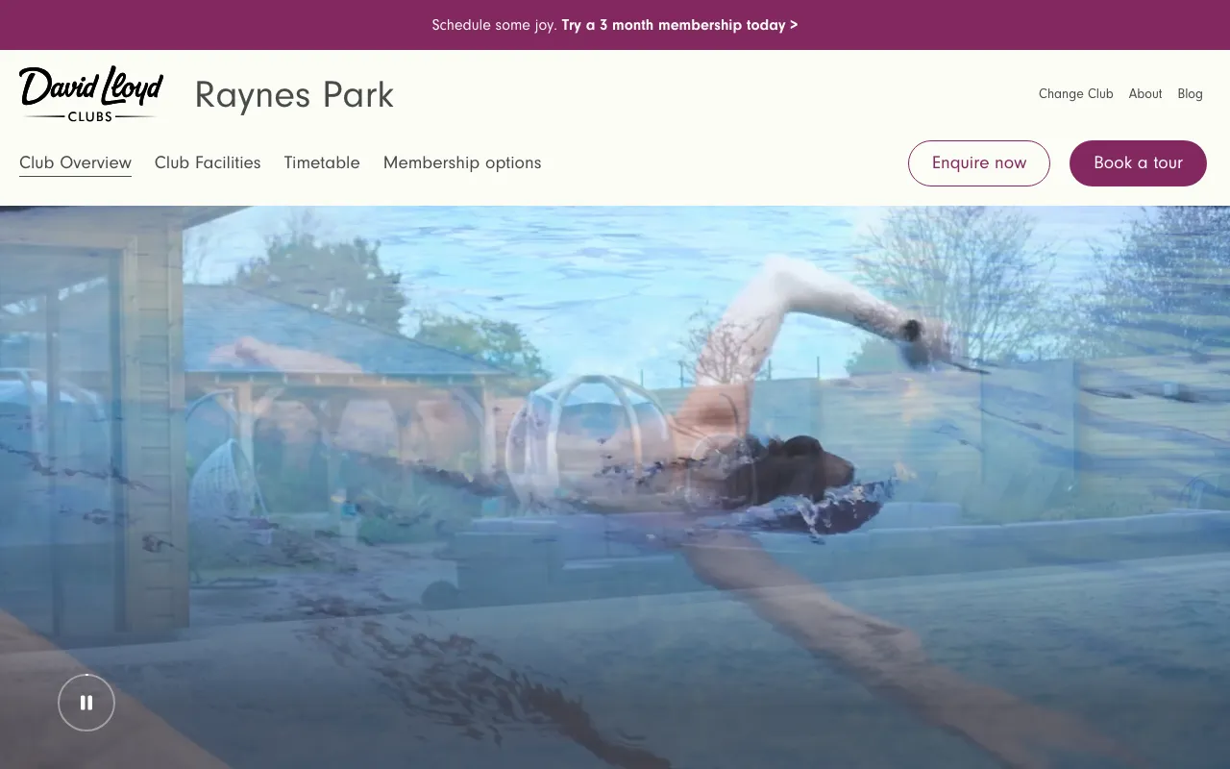This screenshot has height=769, width=1230.
Task: Visit the About page link
Action: 1145,93
